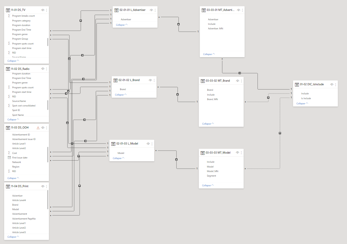Click the 11-04 DS_Print field list scrollbar
This screenshot has width=347, height=244.
coord(48,200)
